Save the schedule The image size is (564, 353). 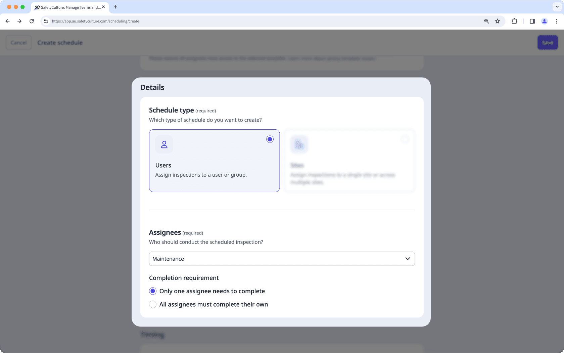click(x=547, y=42)
